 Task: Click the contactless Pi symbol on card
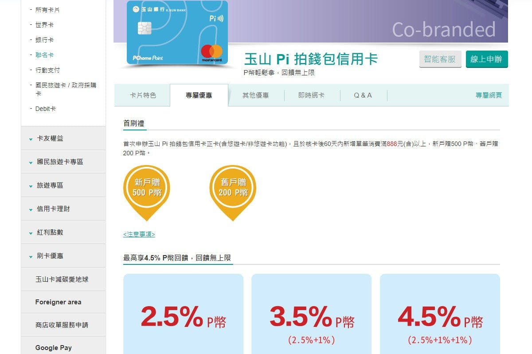(216, 20)
